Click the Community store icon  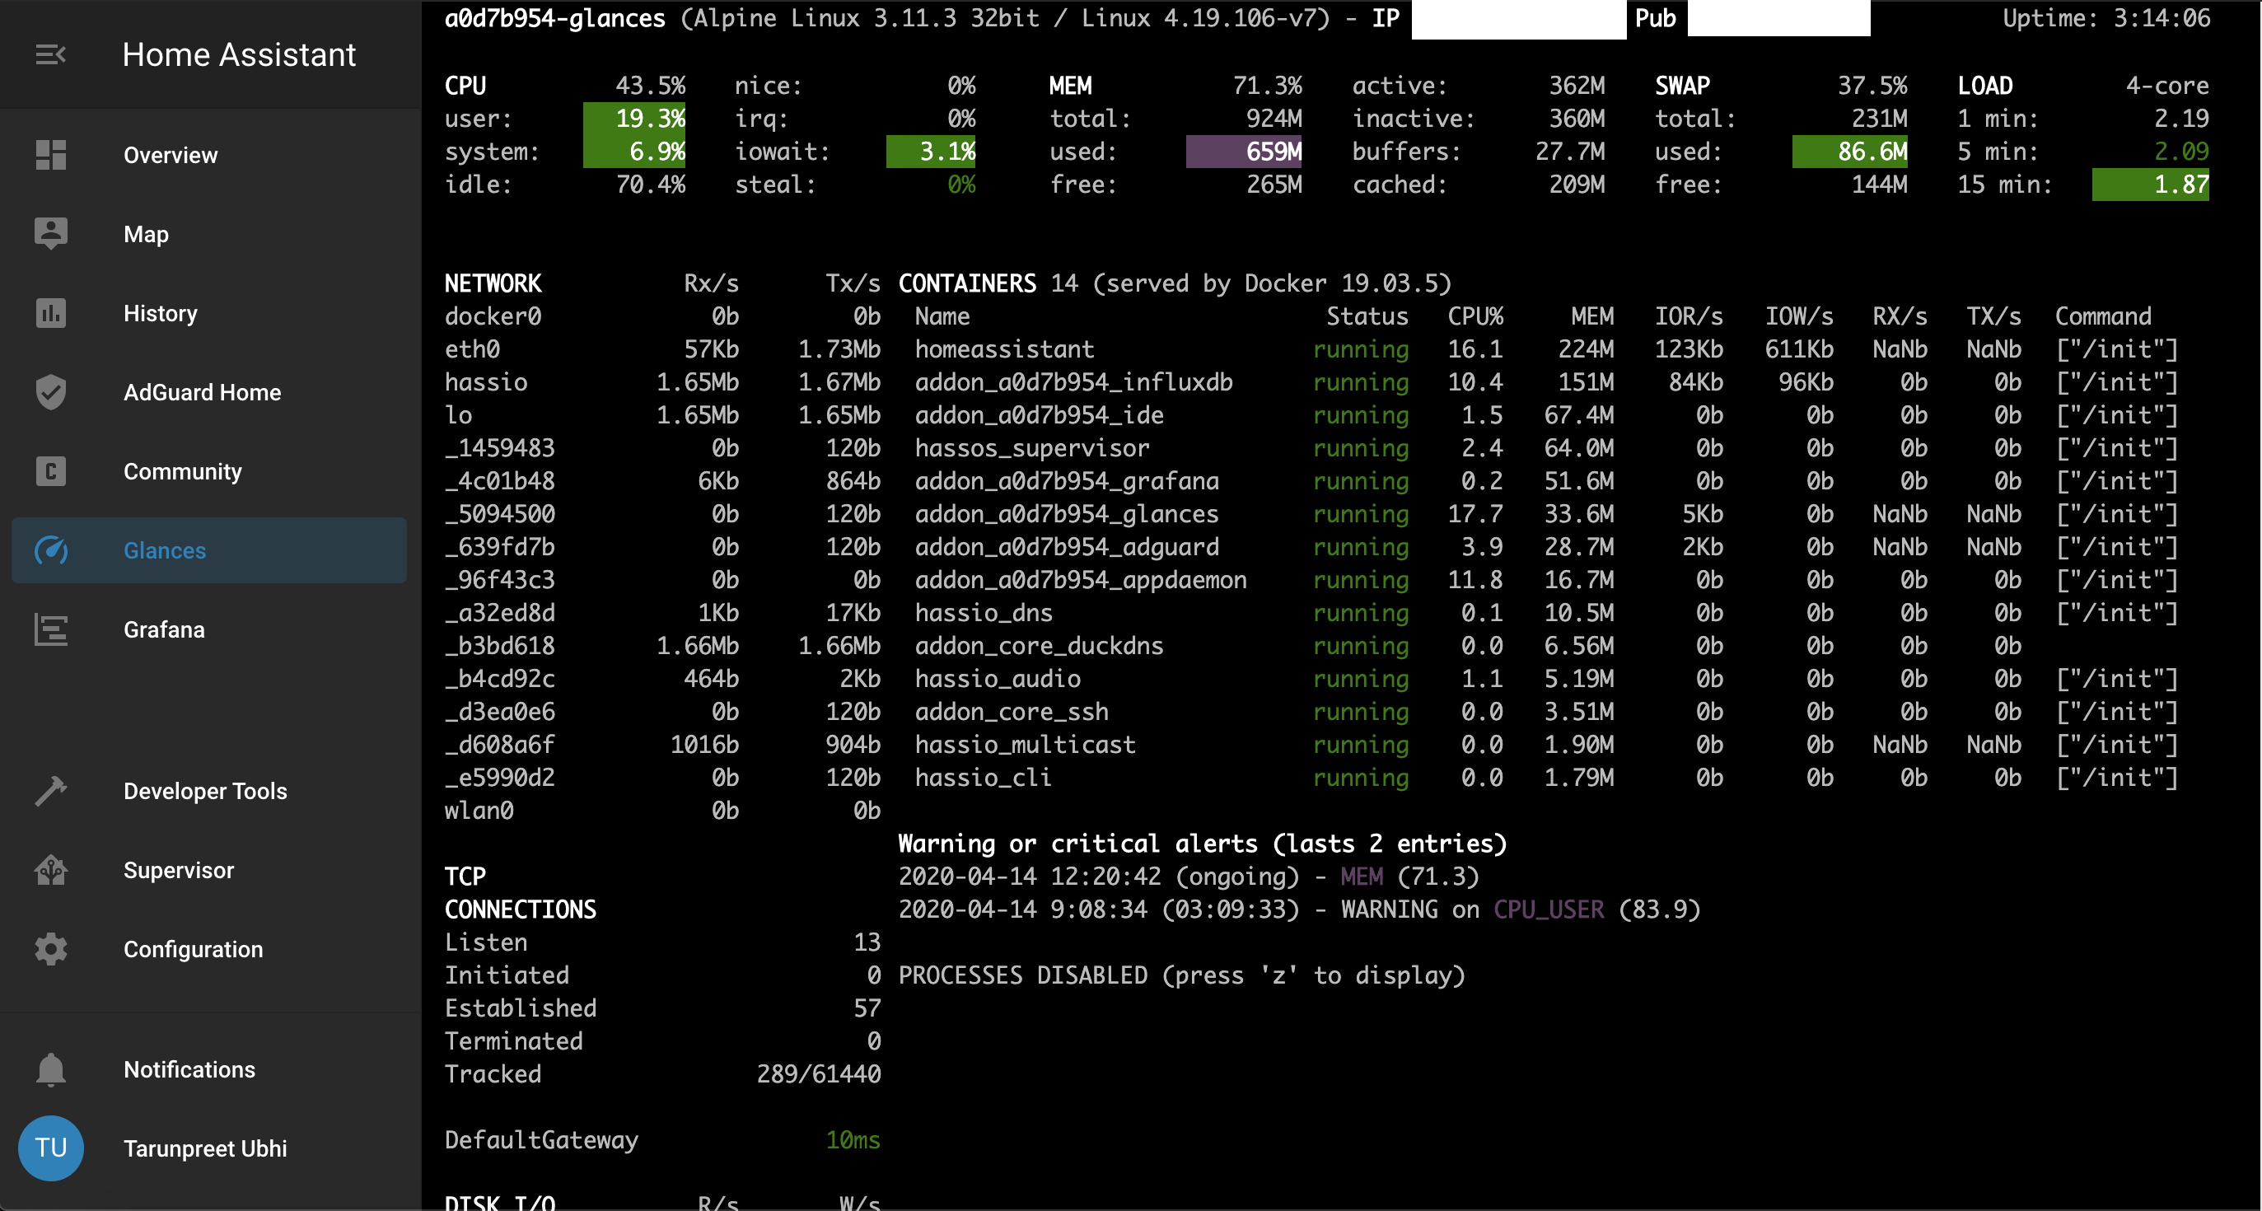coord(50,470)
